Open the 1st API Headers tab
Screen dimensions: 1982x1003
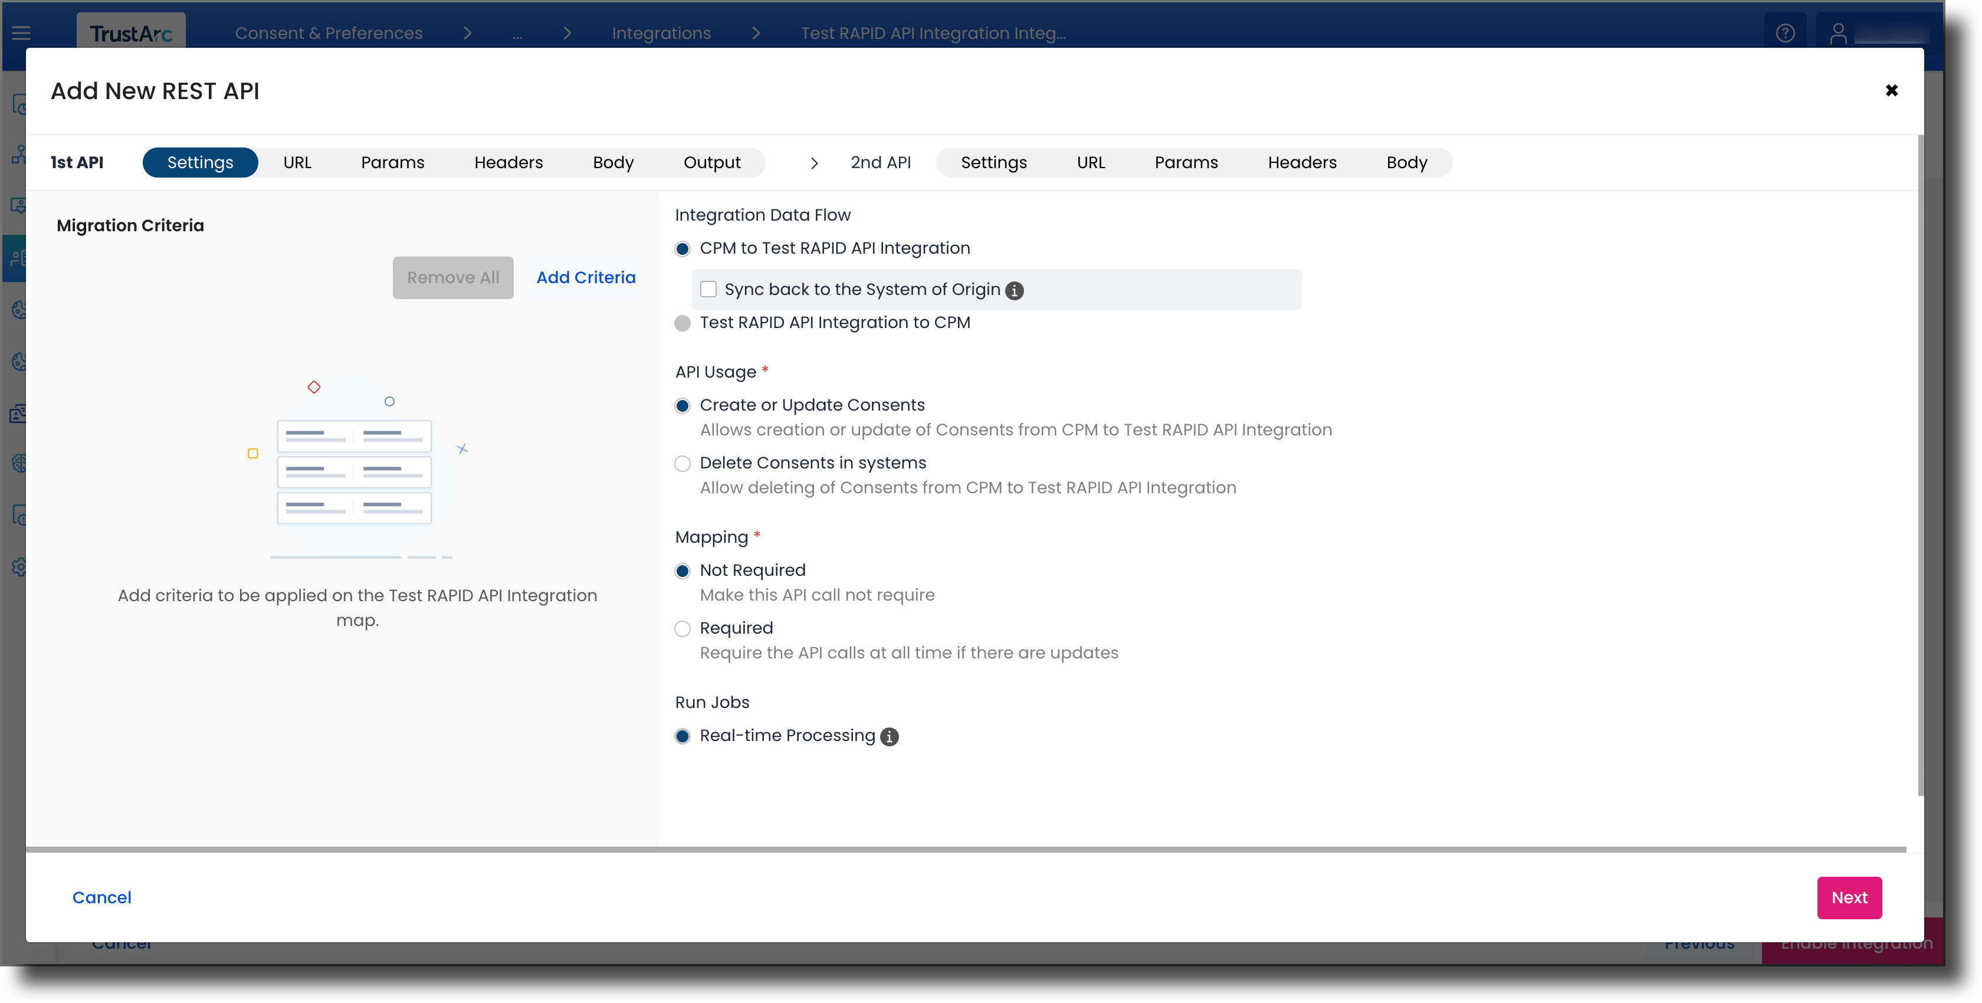[x=508, y=162]
